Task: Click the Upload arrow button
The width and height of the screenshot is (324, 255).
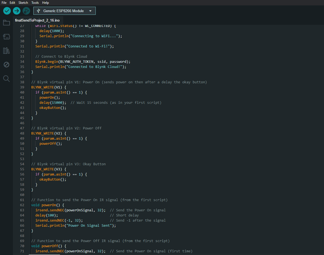Action: 17,11
